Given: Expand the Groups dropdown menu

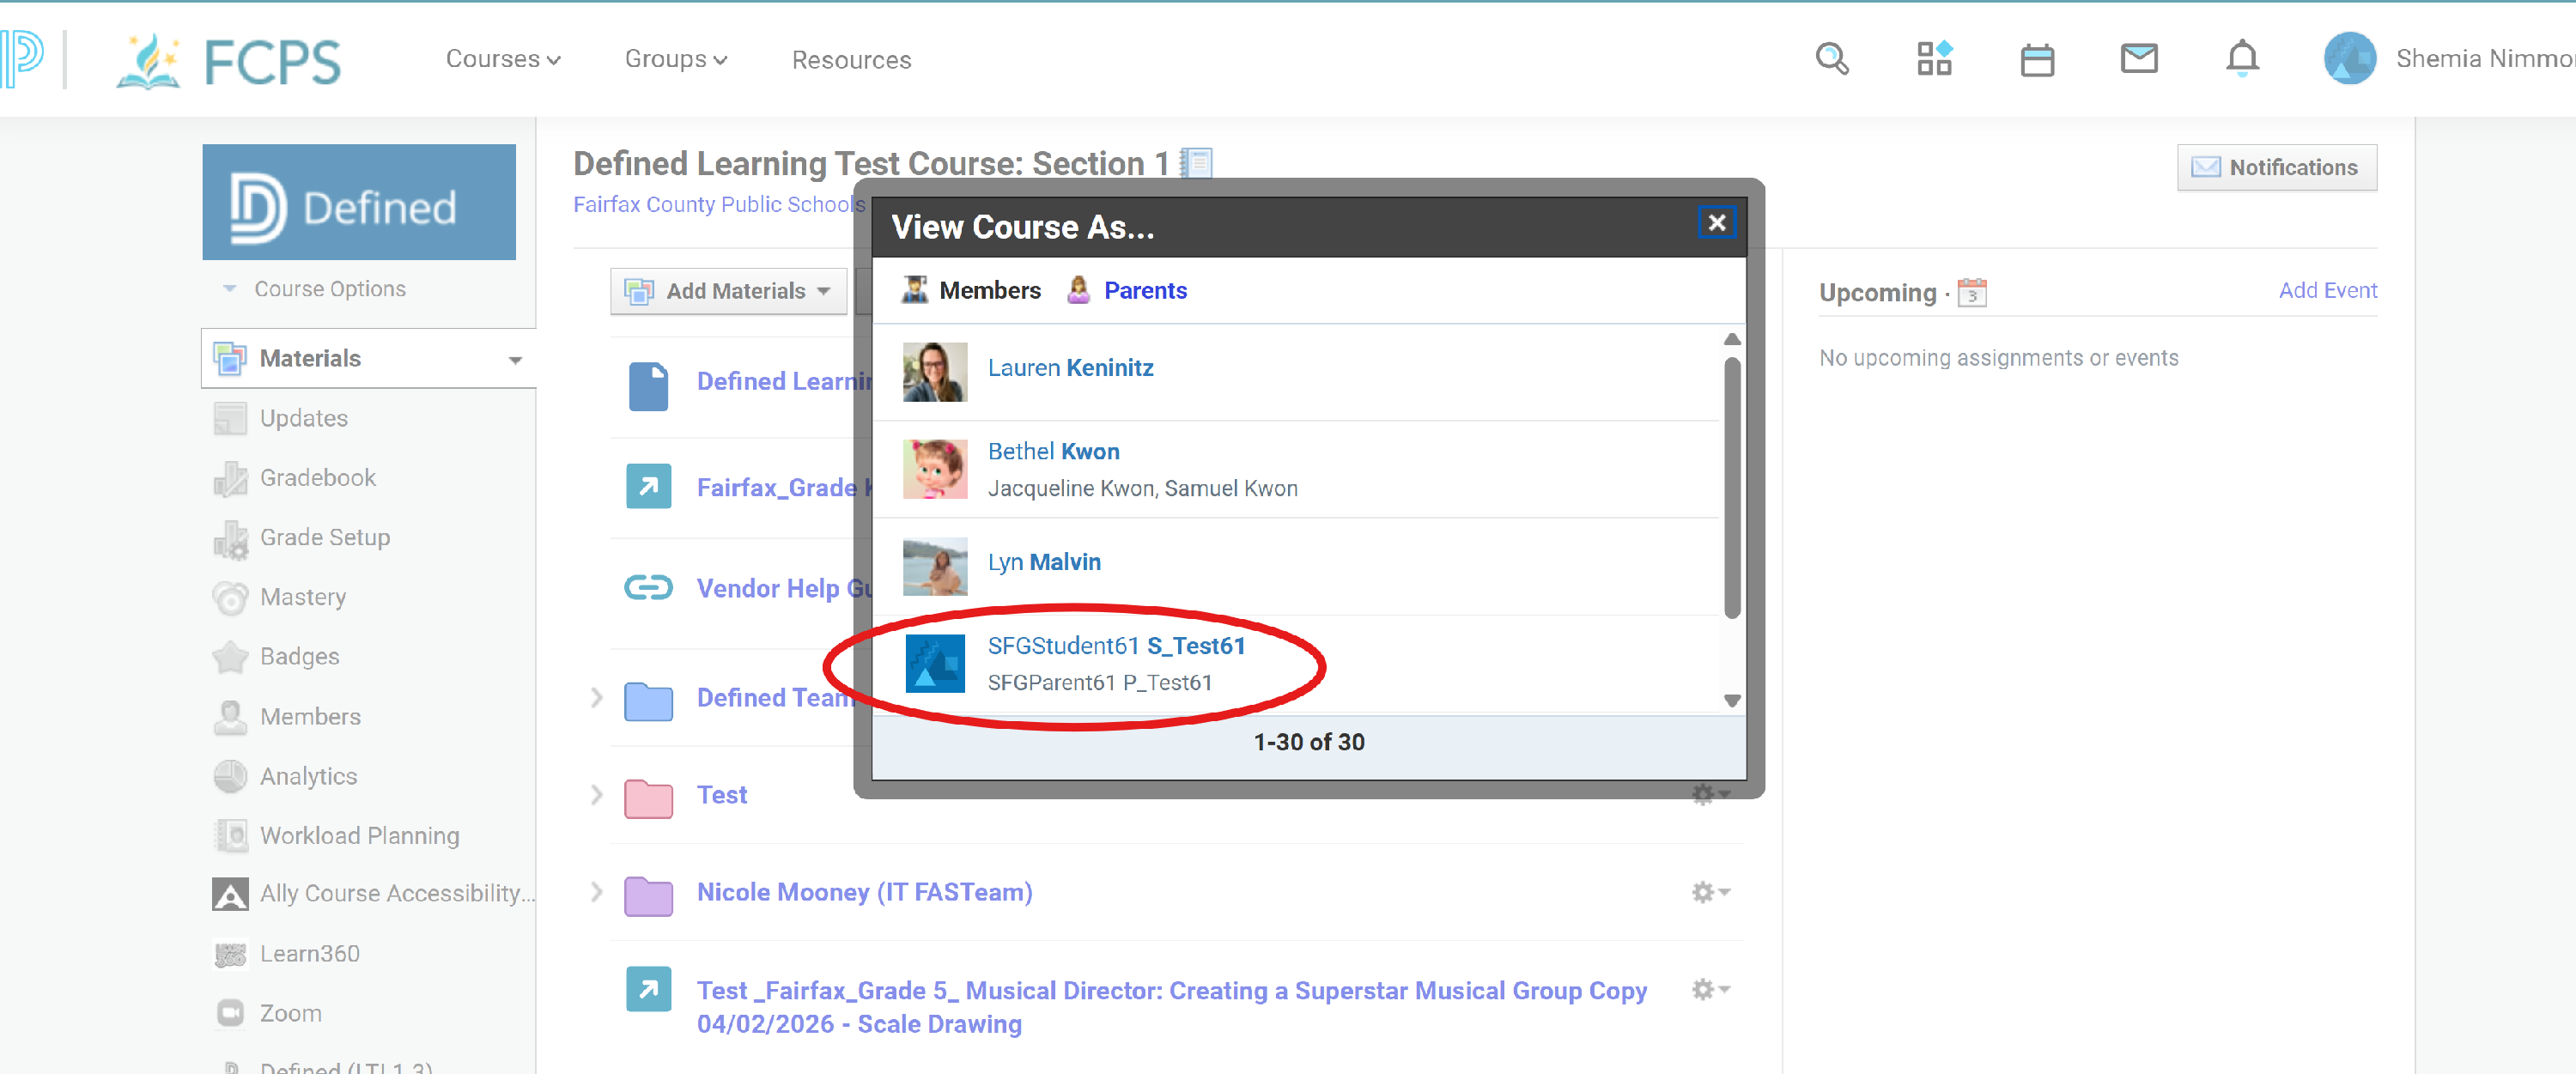Looking at the screenshot, I should pos(675,59).
